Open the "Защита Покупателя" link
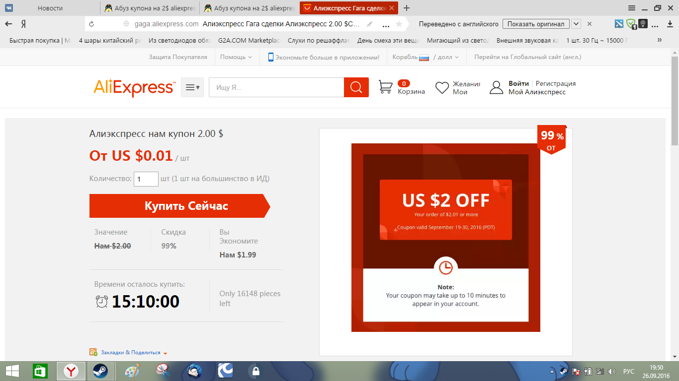Viewport: 679px width, 381px height. 178,57
